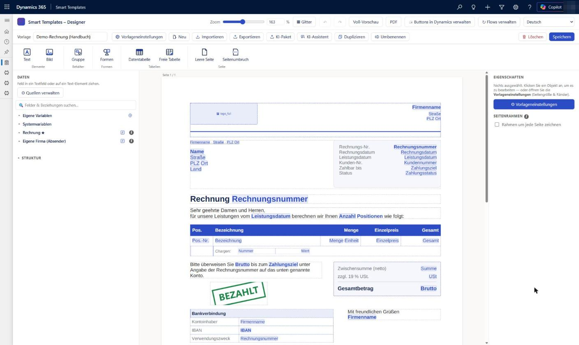Open Dynamics settings gear

516,7
